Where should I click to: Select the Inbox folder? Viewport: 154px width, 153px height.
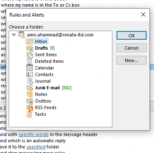pos(41,41)
